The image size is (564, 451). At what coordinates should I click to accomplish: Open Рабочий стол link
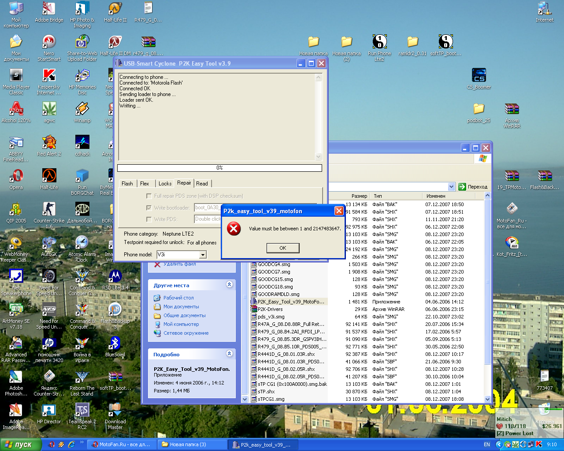click(178, 298)
